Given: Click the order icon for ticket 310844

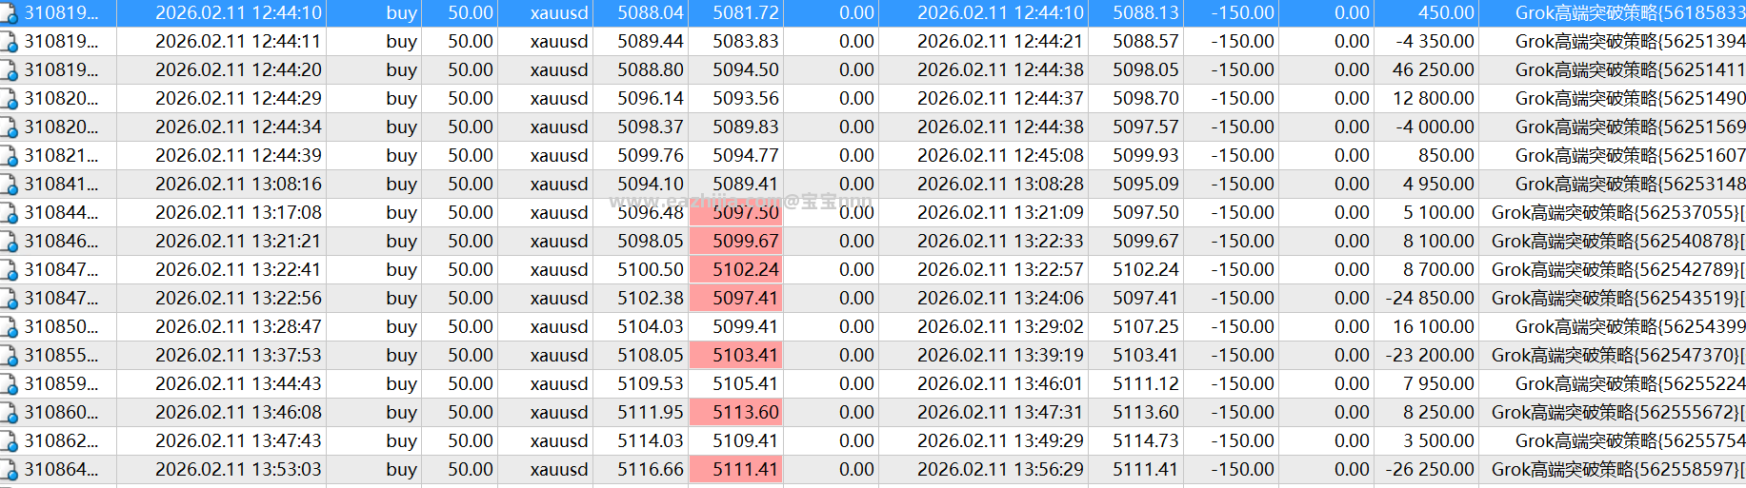Looking at the screenshot, I should [x=9, y=213].
